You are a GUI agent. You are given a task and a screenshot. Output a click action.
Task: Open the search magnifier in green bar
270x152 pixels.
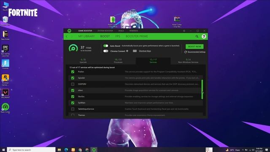tap(197, 36)
